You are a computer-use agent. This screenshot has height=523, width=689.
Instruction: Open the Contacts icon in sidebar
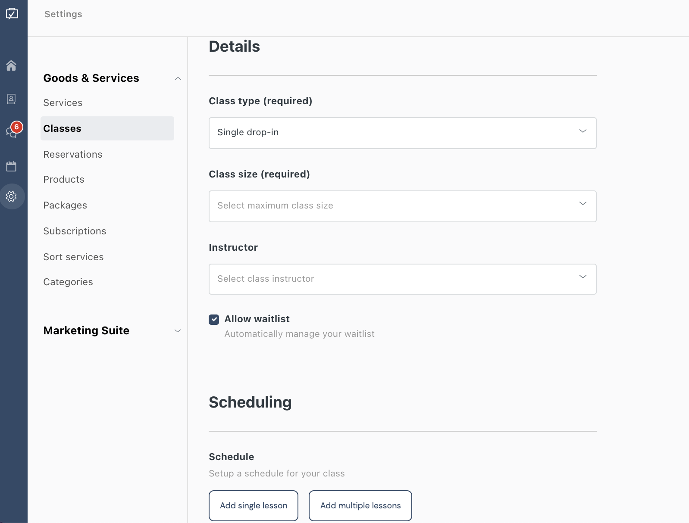(11, 99)
